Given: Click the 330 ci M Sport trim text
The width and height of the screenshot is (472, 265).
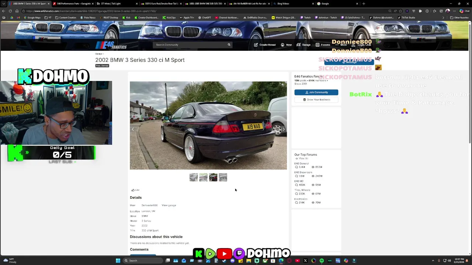Looking at the screenshot, I should tap(150, 230).
